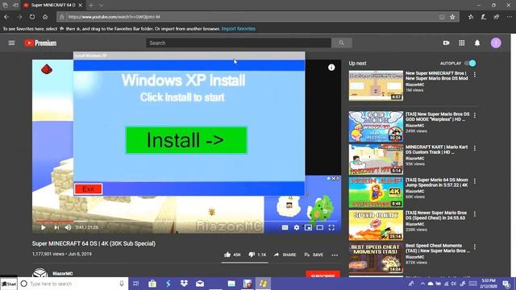Click the YouTube Premium logo
The image size is (516, 290).
pyautogui.click(x=40, y=43)
